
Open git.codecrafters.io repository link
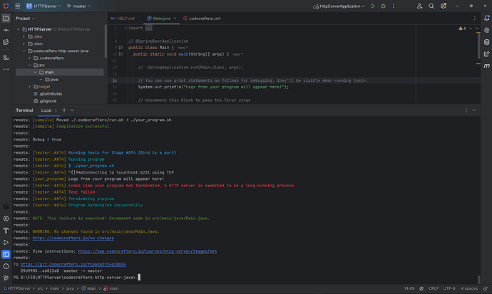(73, 265)
